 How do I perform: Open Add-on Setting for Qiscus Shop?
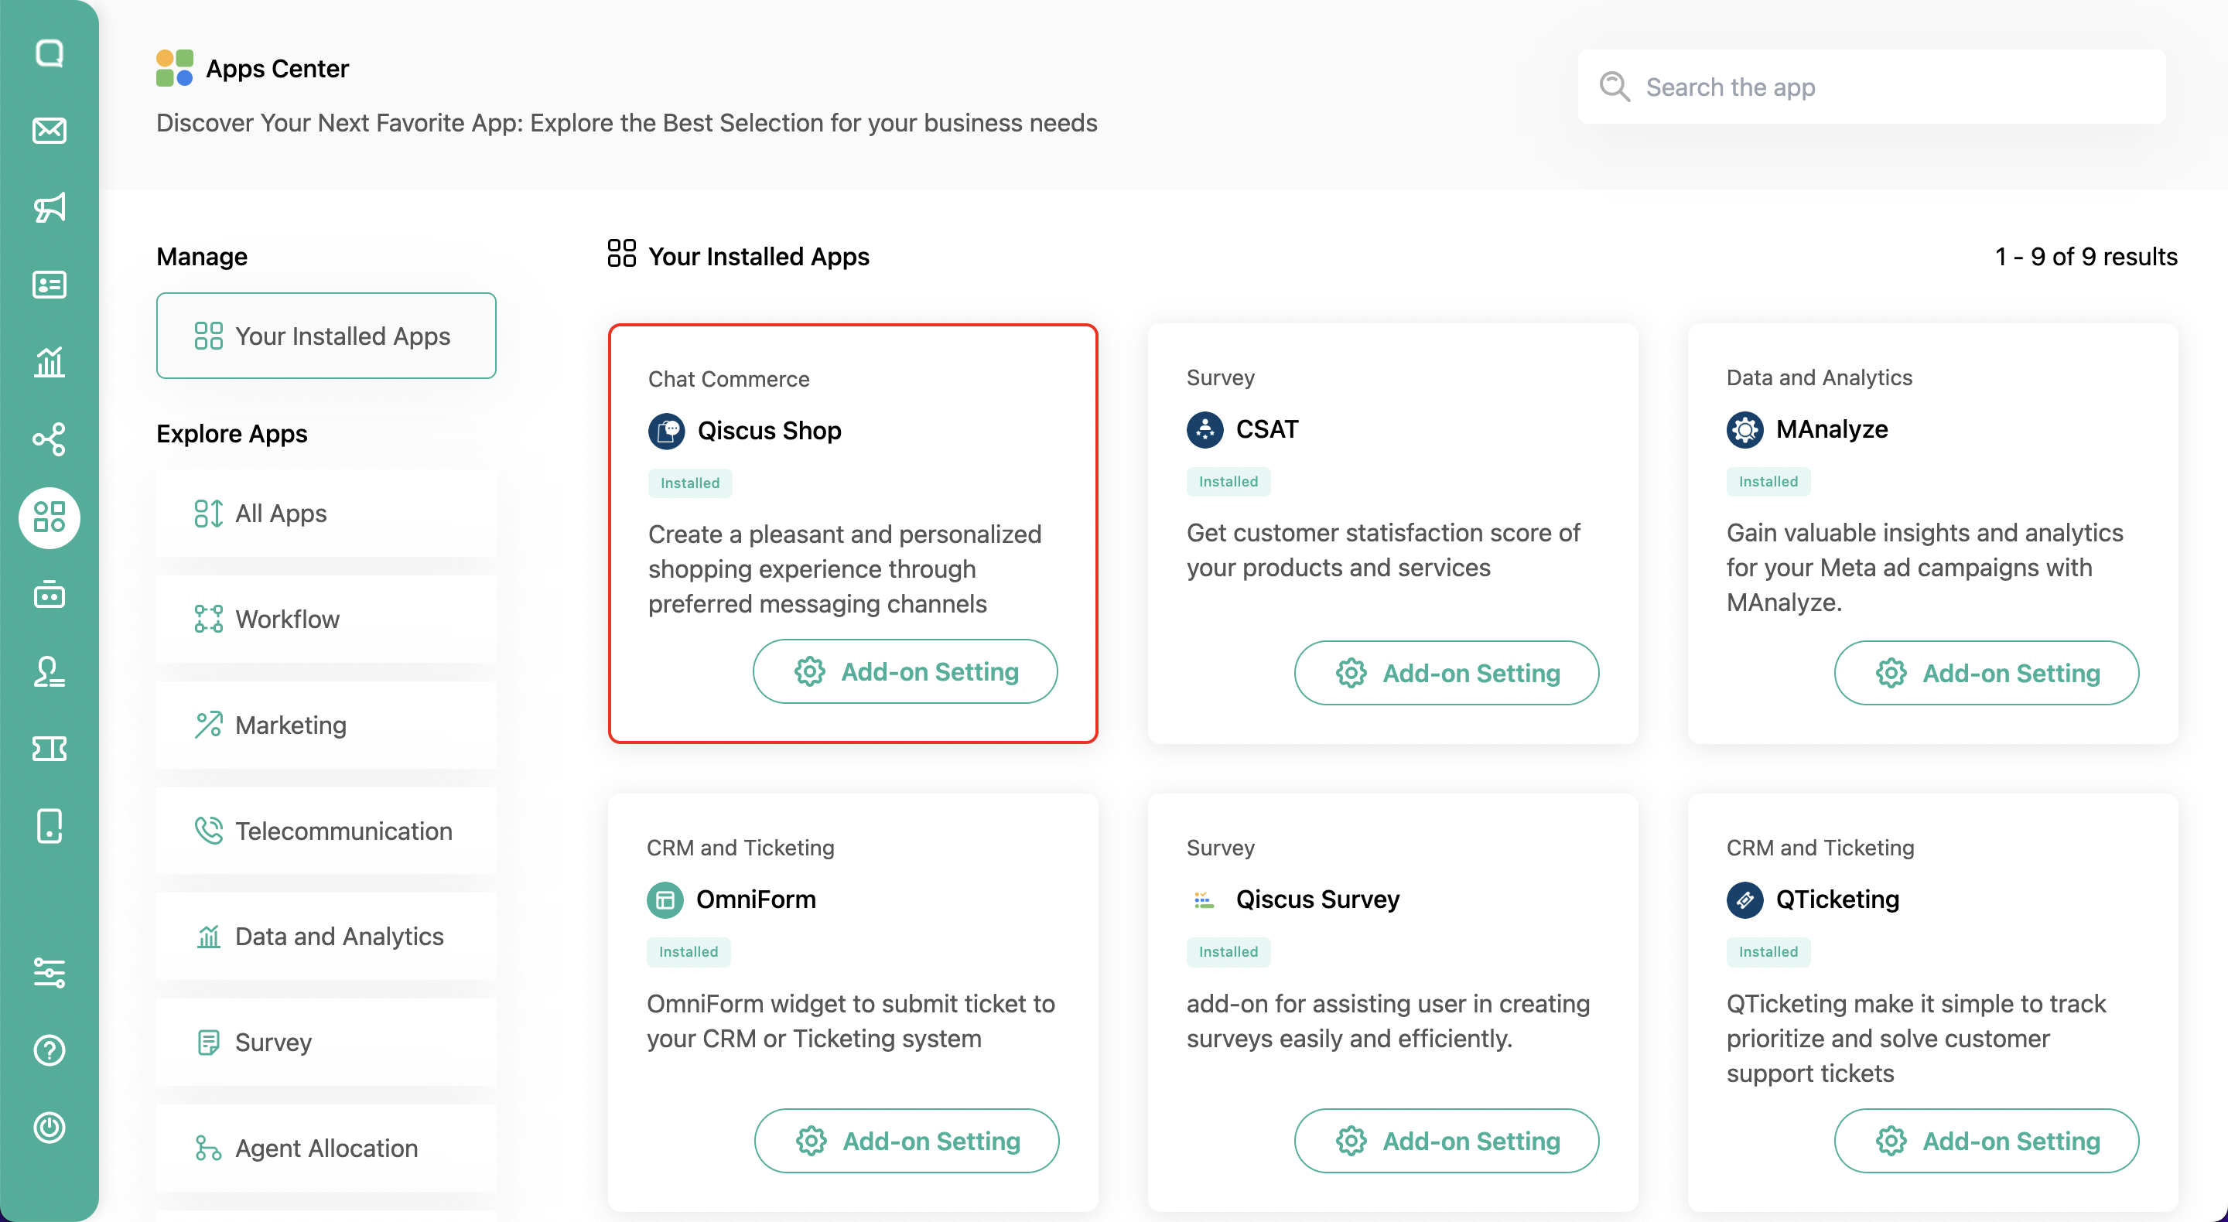[x=904, y=672]
